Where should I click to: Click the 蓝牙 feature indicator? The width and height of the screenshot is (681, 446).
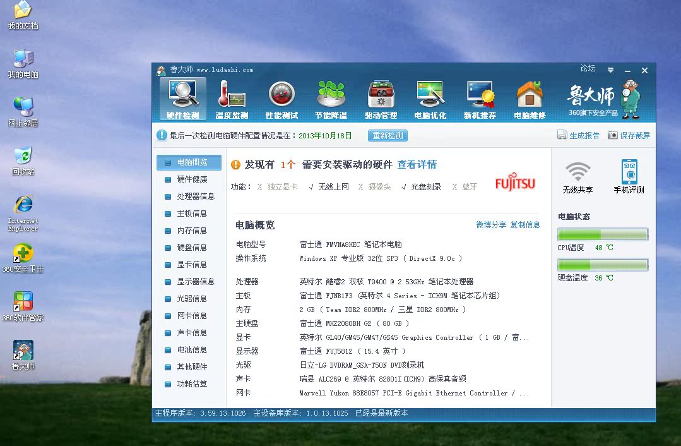pyautogui.click(x=465, y=187)
